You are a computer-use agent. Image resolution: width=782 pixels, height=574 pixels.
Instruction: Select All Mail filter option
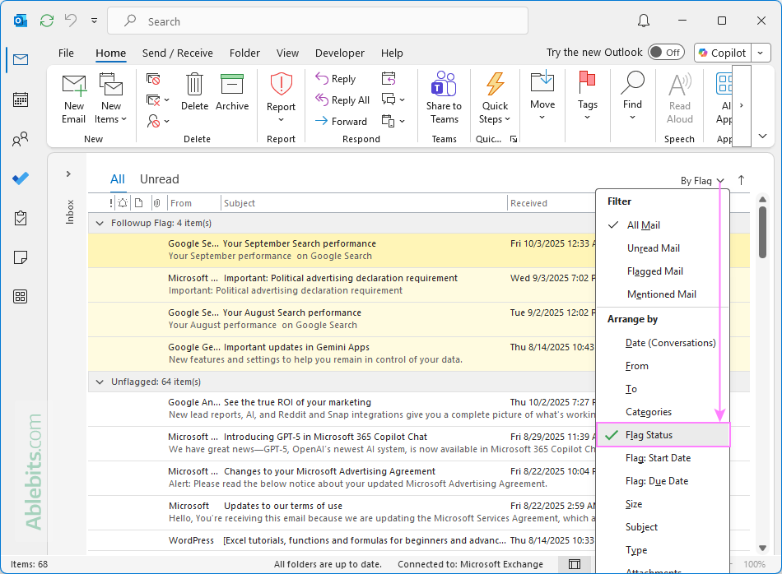tap(663, 225)
